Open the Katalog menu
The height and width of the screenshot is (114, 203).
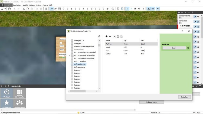32,5
